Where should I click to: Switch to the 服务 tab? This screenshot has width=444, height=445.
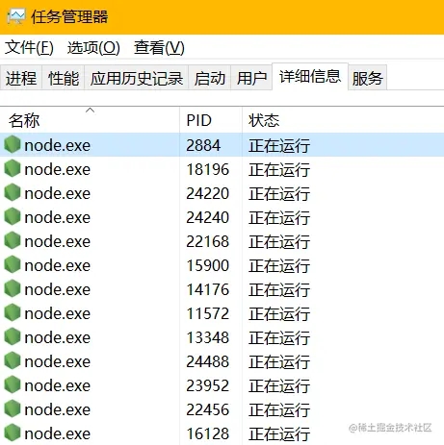click(x=367, y=78)
